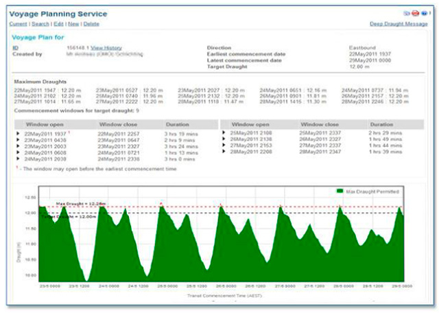Click the blue help icon at top right
The width and height of the screenshot is (439, 313).
pos(423,13)
